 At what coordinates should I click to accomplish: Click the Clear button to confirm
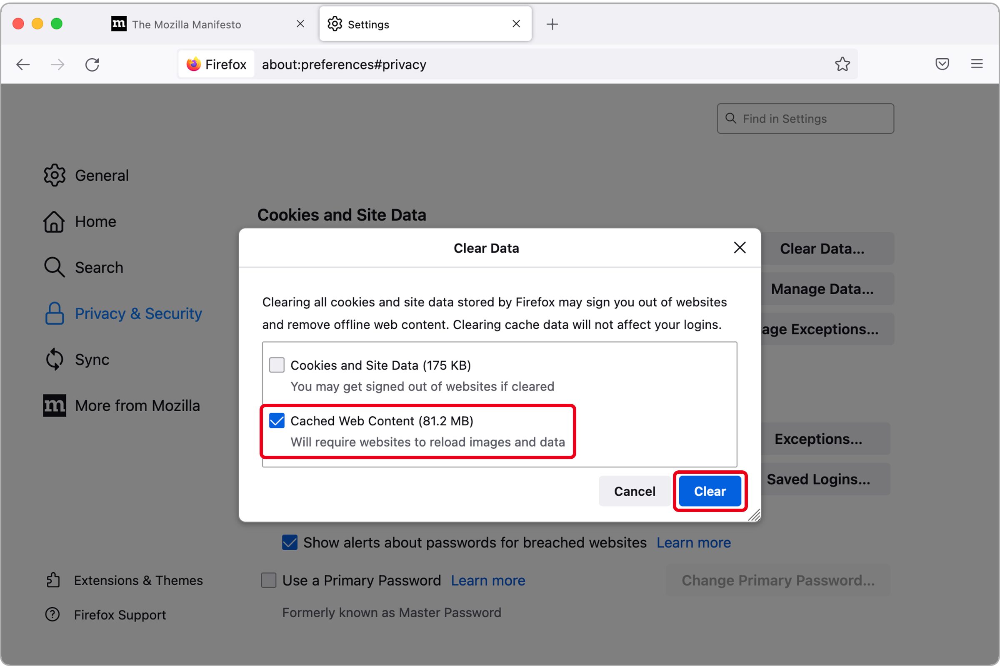[x=709, y=491]
